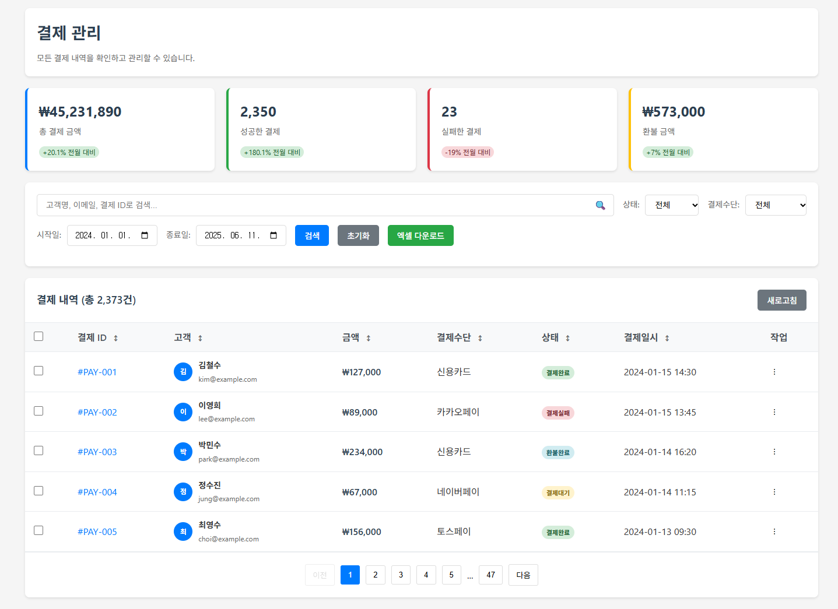Sort by 금액 column arrow icon

(x=369, y=338)
